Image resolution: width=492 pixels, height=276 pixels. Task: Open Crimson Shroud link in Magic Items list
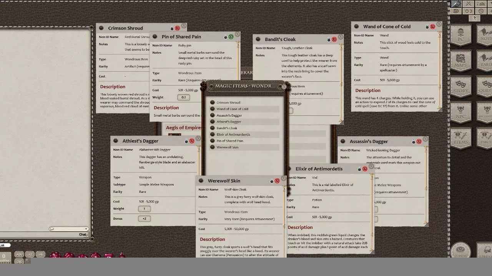pyautogui.click(x=212, y=102)
